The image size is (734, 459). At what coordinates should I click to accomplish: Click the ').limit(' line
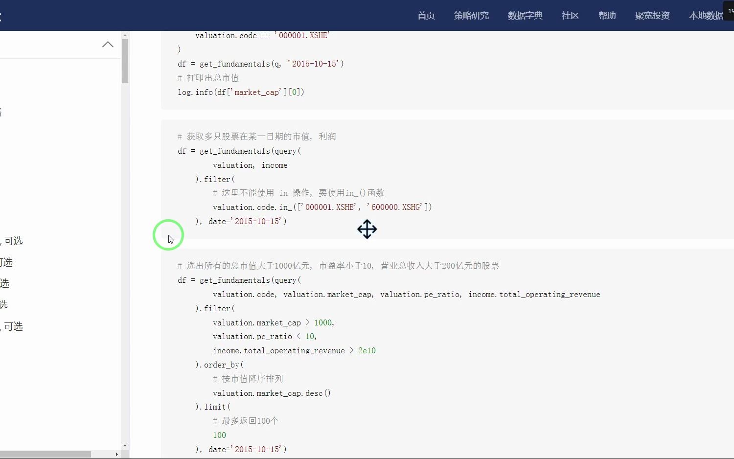[x=213, y=407]
